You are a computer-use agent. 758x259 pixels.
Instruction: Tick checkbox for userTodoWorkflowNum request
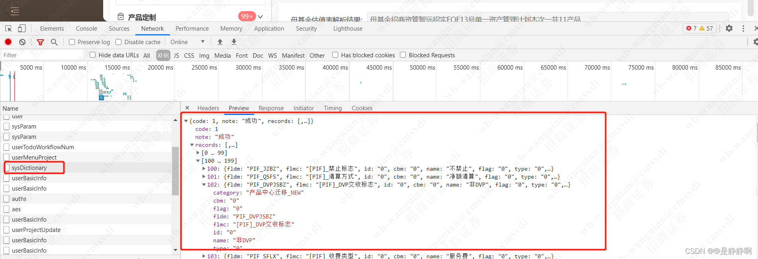point(6,147)
